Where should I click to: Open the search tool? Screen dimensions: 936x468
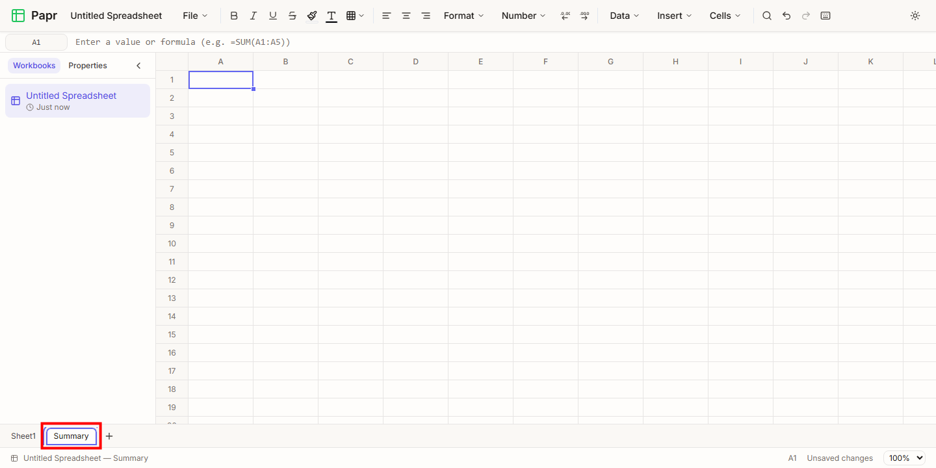767,16
